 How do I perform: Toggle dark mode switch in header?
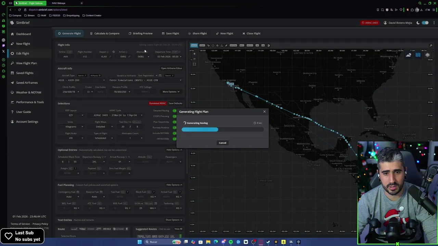point(425,23)
